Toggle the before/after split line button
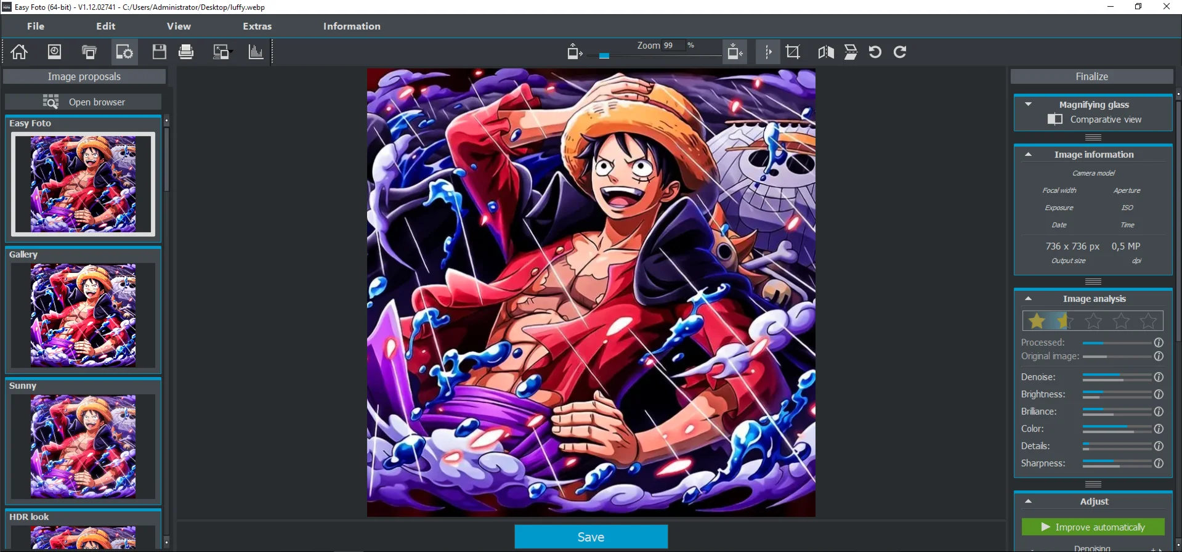The width and height of the screenshot is (1182, 552). pos(768,52)
